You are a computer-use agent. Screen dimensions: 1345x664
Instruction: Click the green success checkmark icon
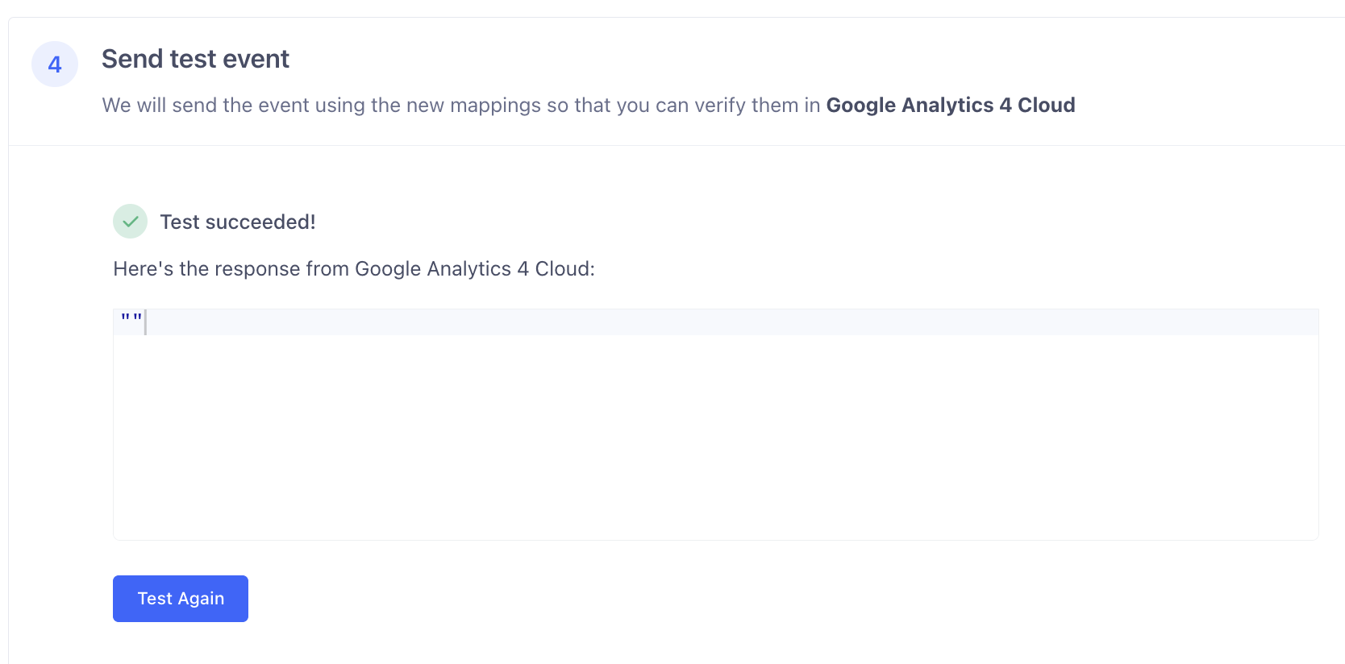point(130,222)
